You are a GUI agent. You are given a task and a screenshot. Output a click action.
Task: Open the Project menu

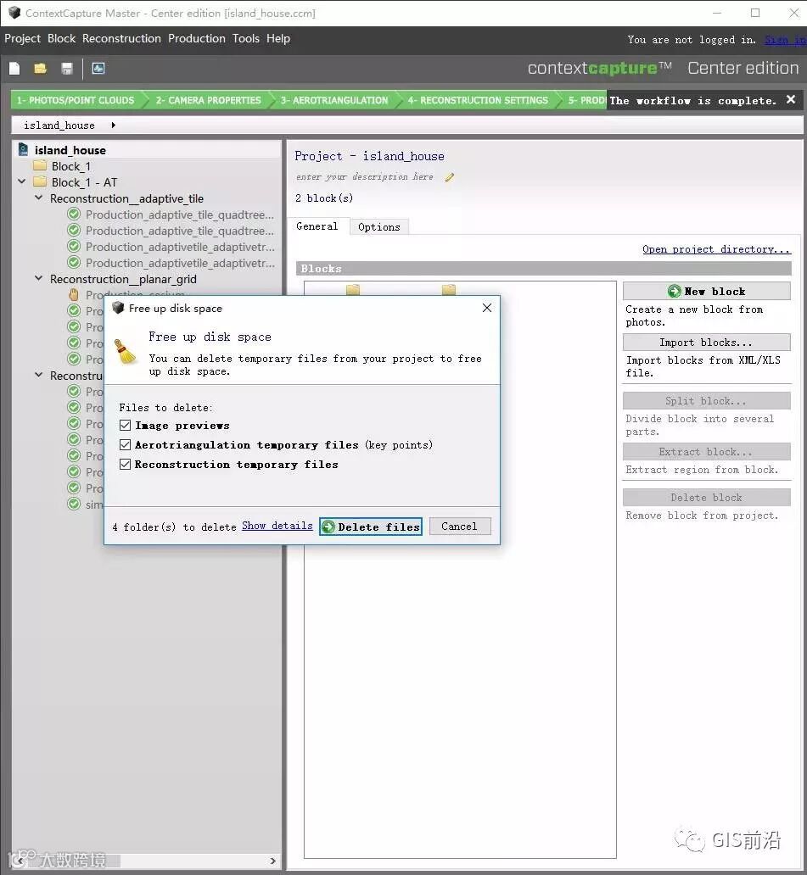coord(22,38)
